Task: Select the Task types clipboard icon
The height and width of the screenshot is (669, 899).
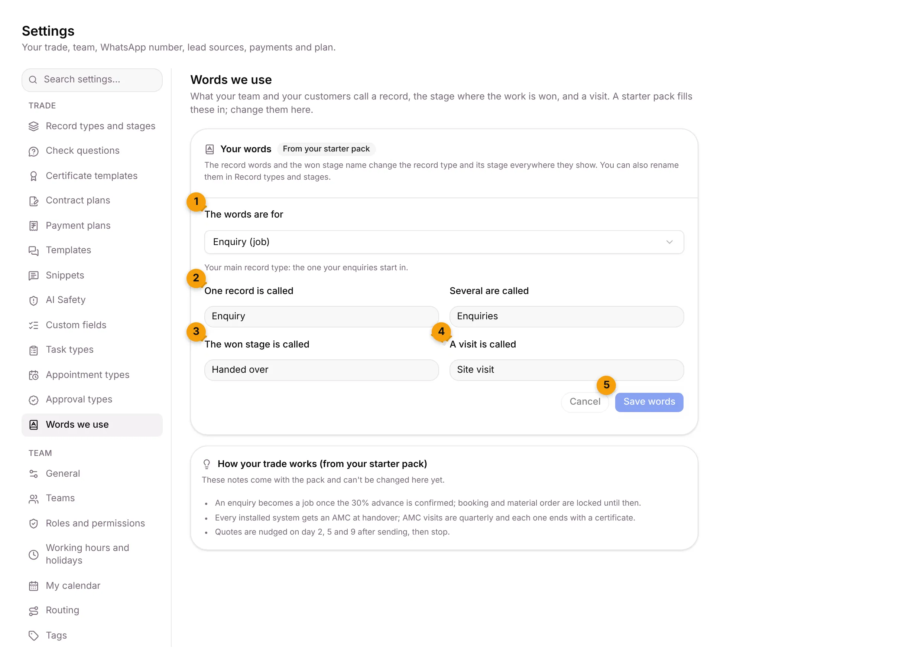Action: [34, 350]
